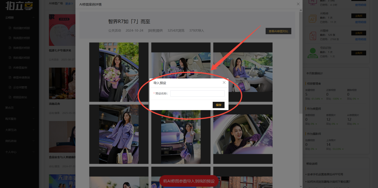The image size is (378, 188).
Task: Click the red 将AI修图参数导入到我的预设 button
Action: [189, 181]
